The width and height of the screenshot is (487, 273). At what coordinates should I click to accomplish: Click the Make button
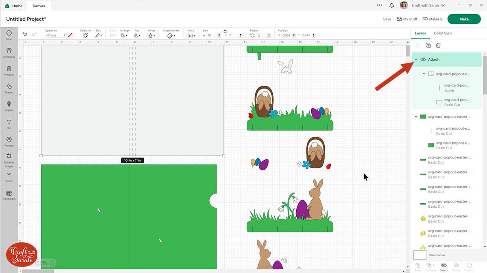464,19
